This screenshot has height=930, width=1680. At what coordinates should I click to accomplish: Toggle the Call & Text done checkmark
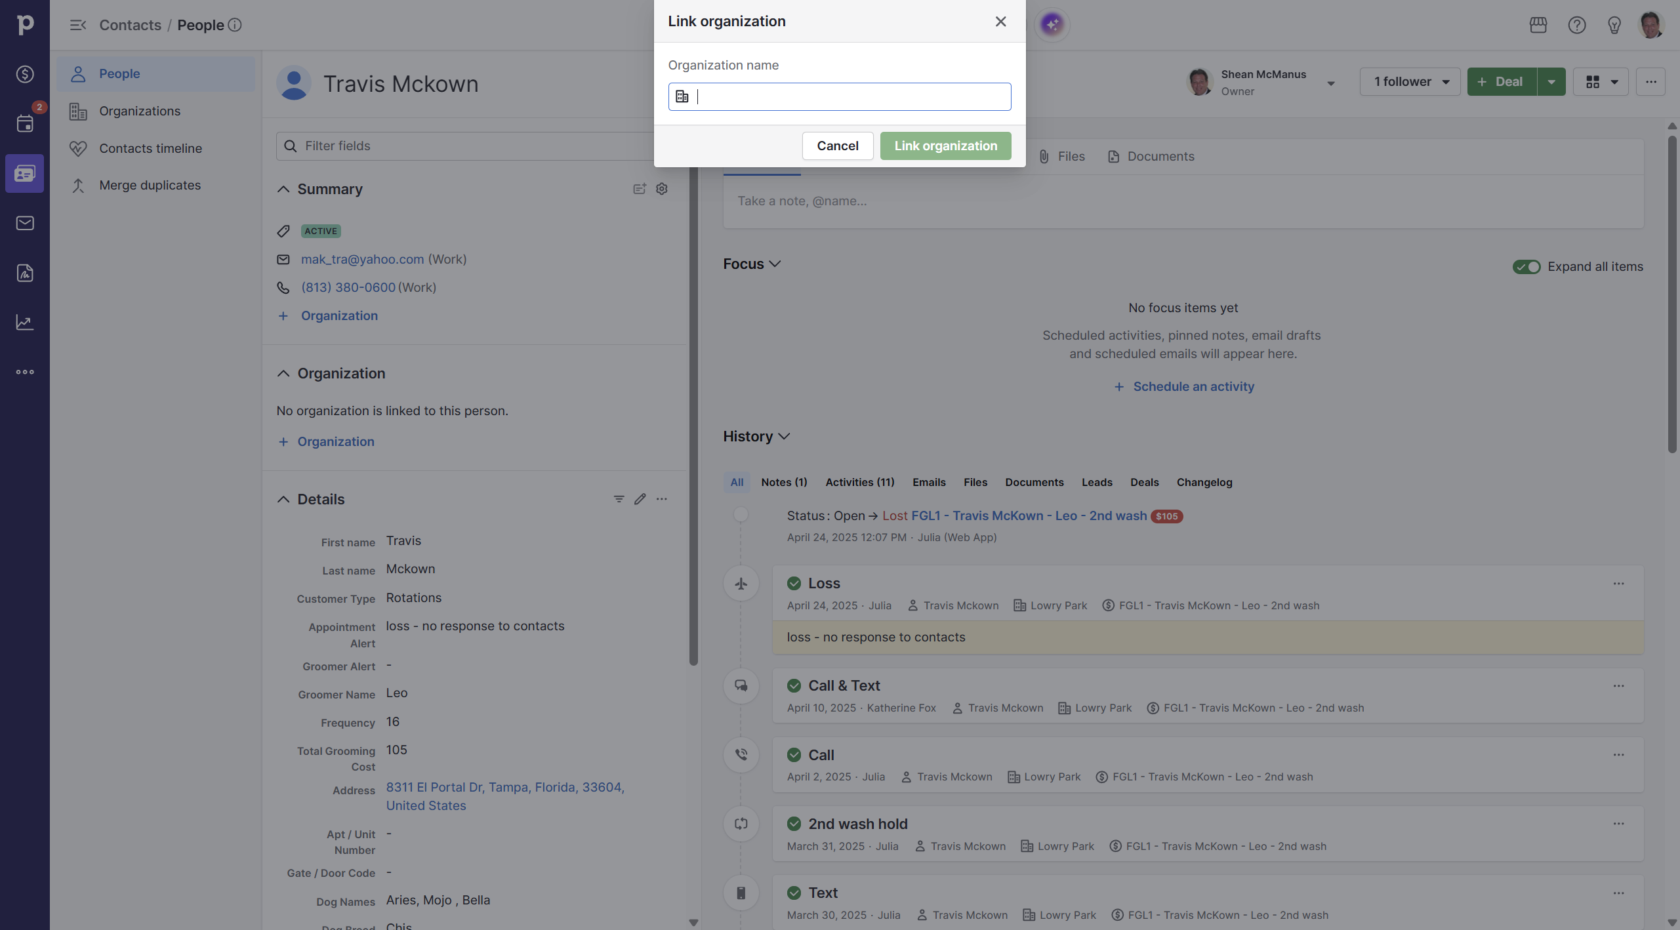(794, 685)
